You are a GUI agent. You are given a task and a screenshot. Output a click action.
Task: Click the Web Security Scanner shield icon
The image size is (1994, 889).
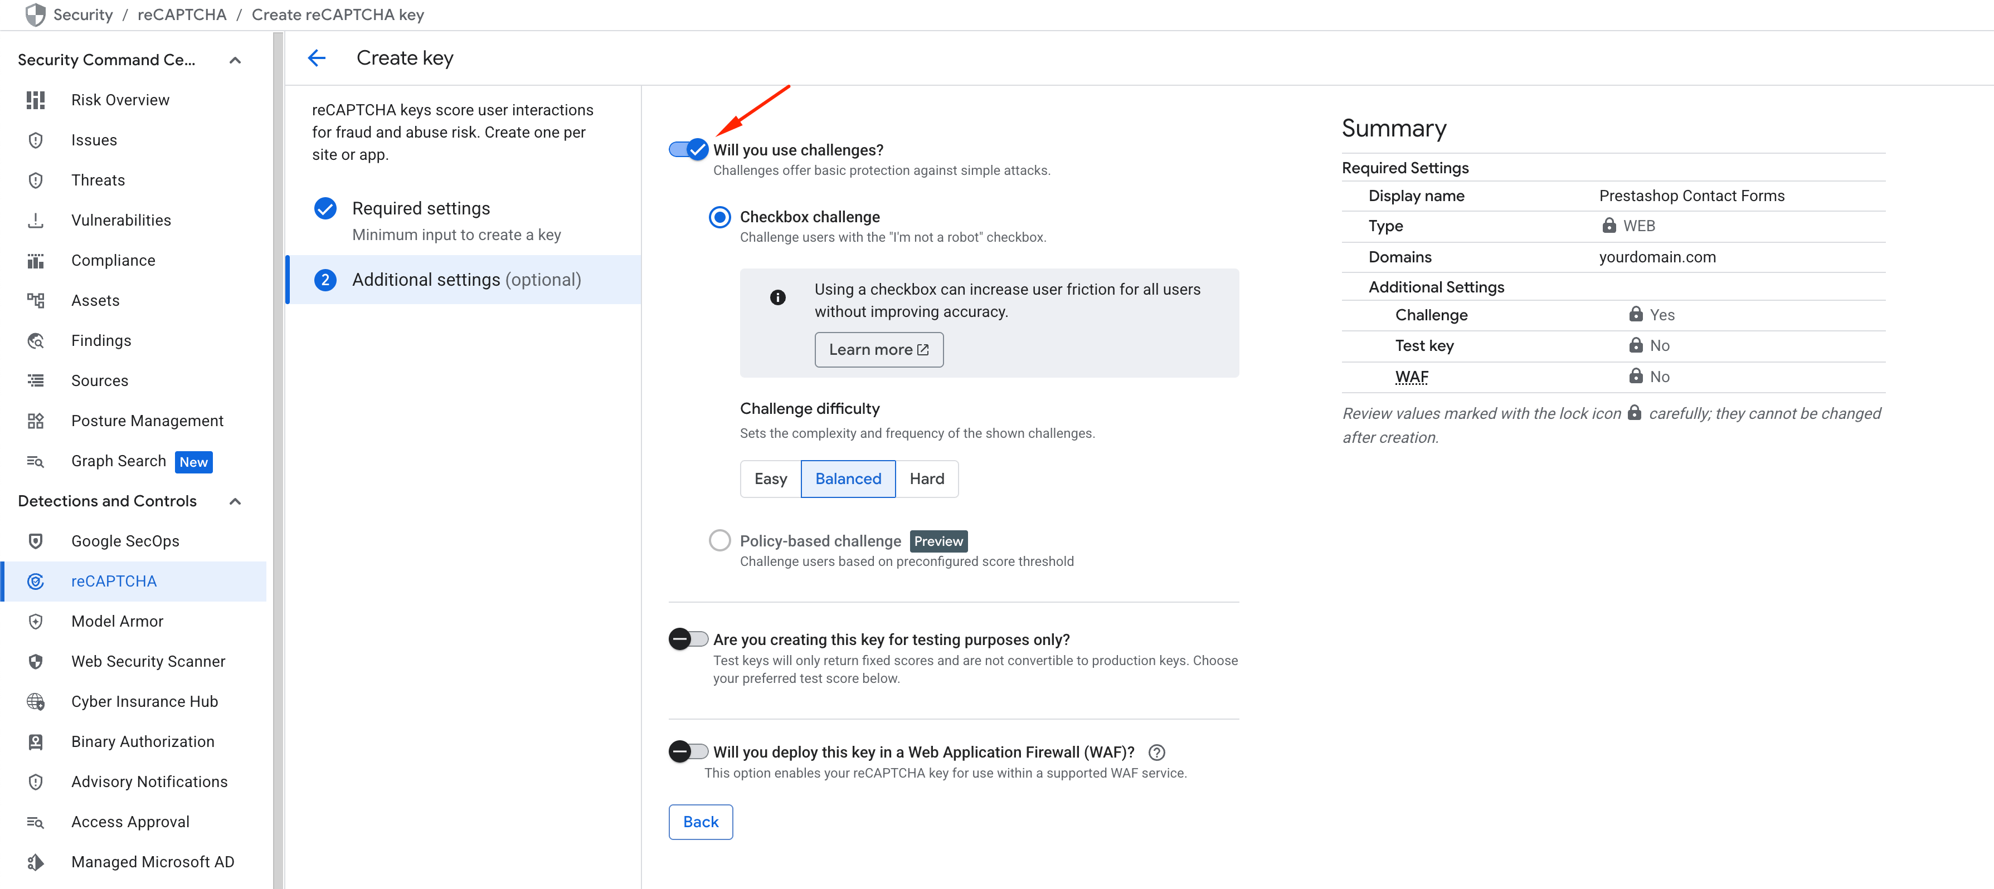(36, 662)
